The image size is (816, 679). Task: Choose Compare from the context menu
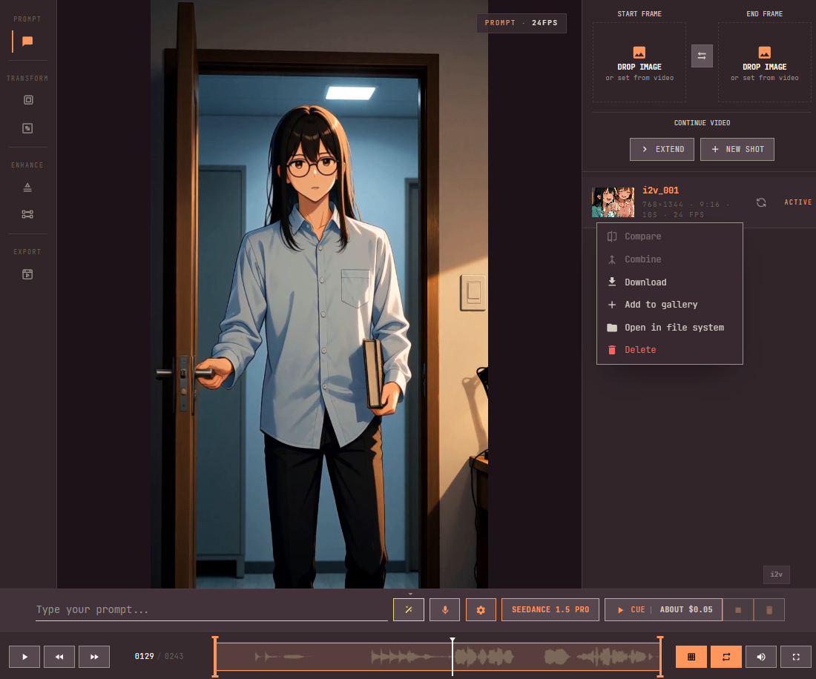click(x=669, y=236)
